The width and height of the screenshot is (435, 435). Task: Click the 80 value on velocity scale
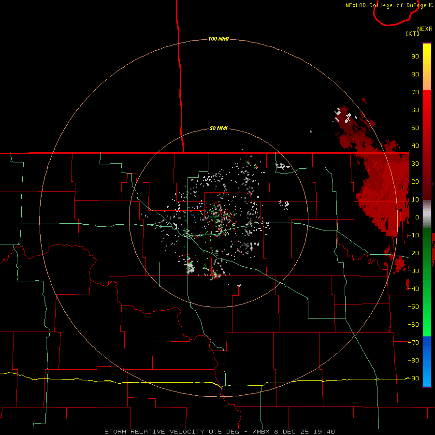tap(415, 74)
